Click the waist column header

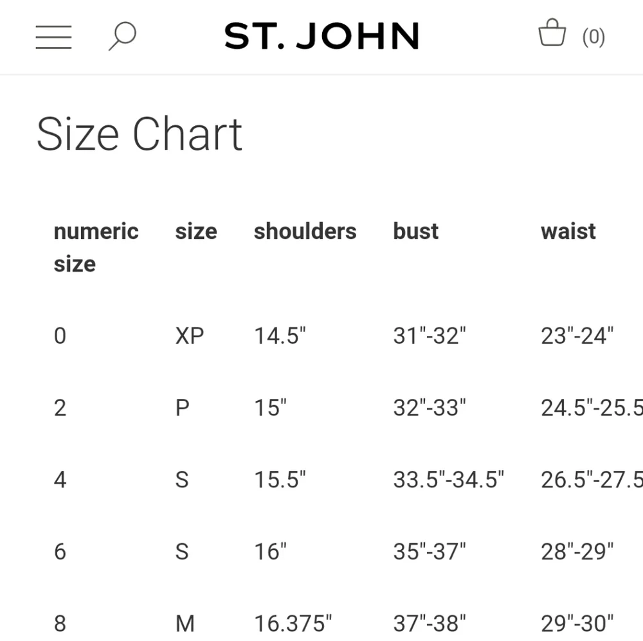point(568,231)
